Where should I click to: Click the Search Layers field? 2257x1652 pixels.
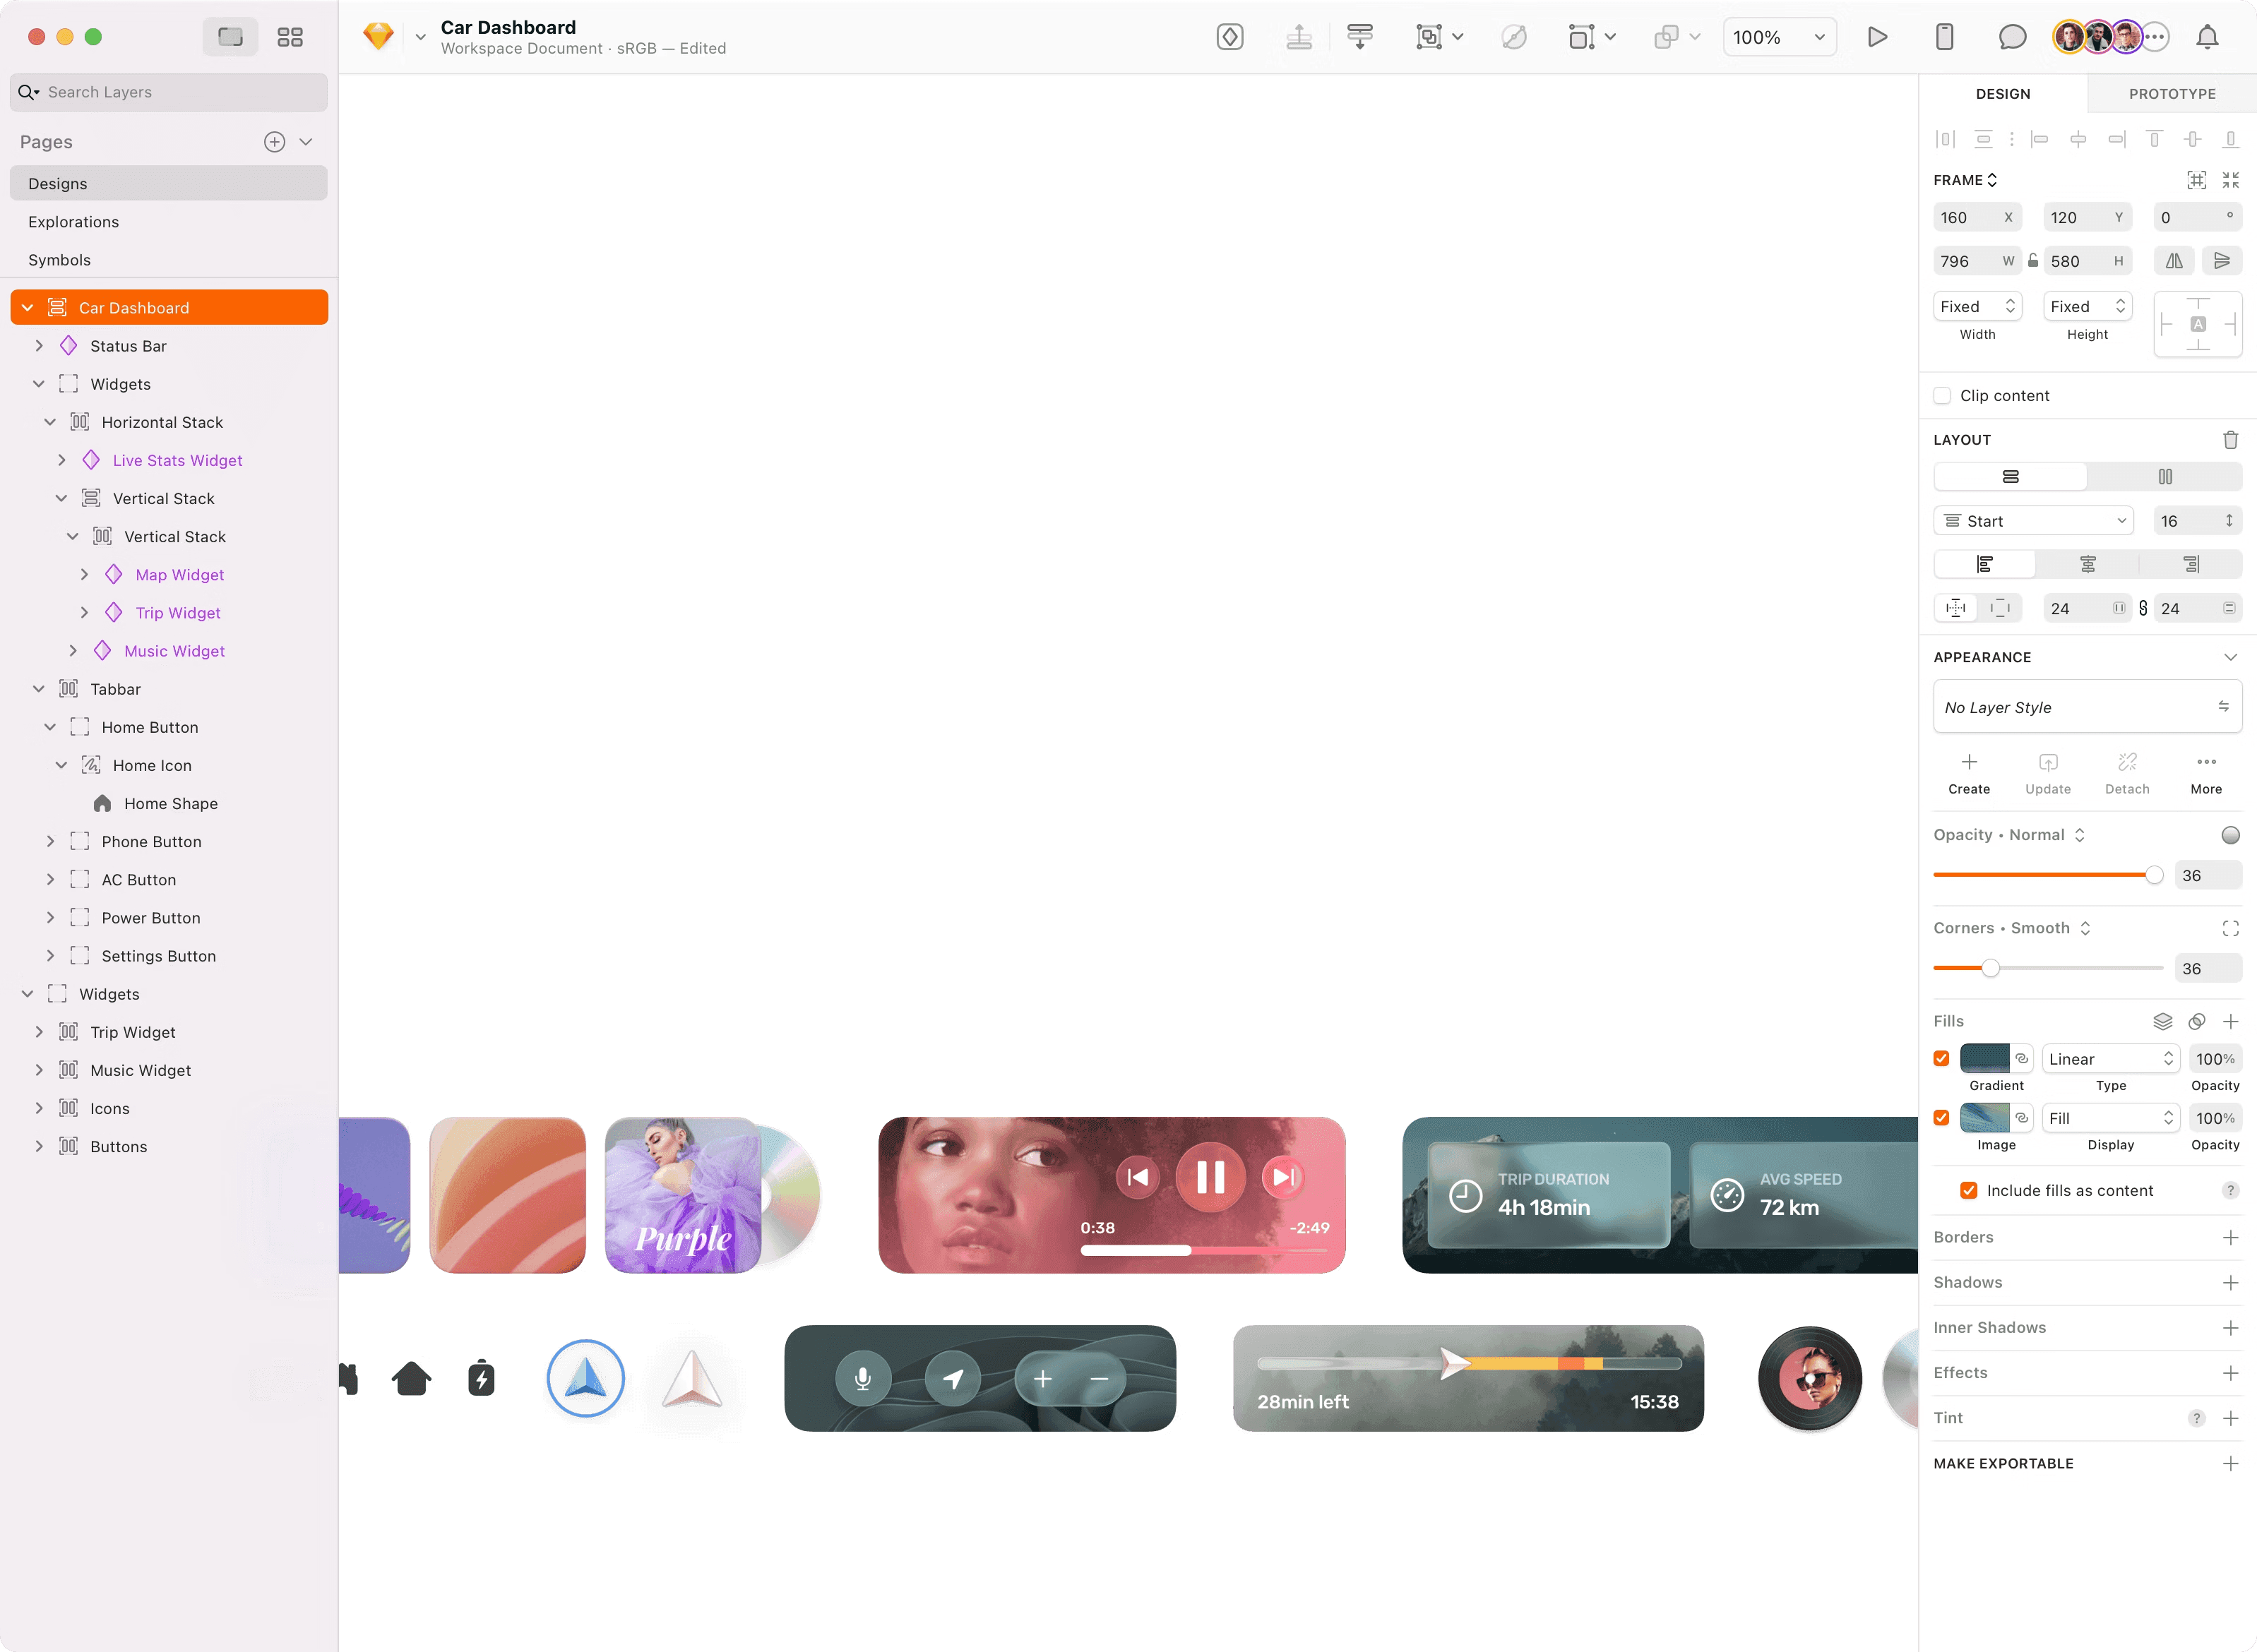169,92
